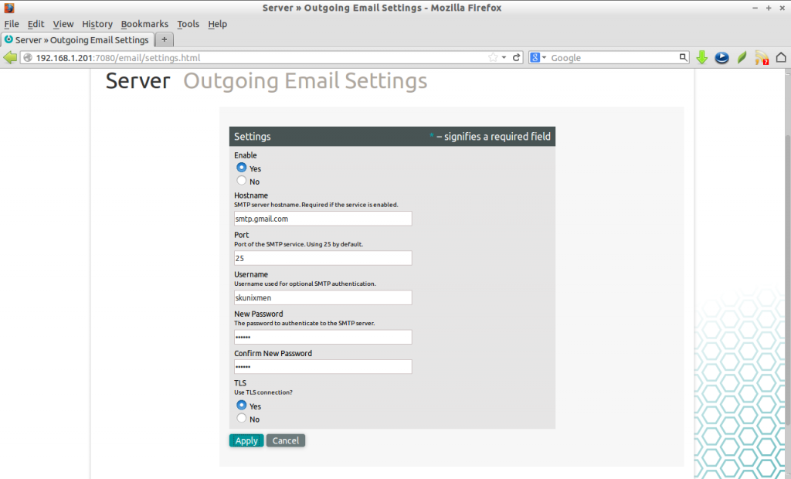The width and height of the screenshot is (791, 479).
Task: Open the Tools menu
Action: (188, 24)
